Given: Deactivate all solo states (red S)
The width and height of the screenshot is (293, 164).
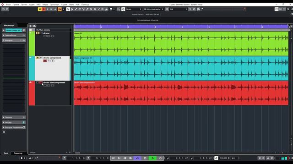Looking at the screenshot, I should (43, 9).
